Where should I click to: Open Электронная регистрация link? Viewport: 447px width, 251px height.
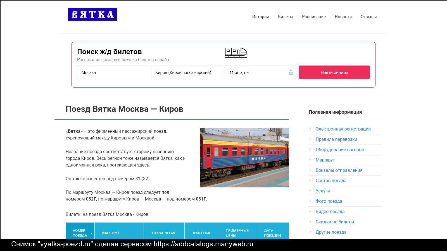point(343,129)
